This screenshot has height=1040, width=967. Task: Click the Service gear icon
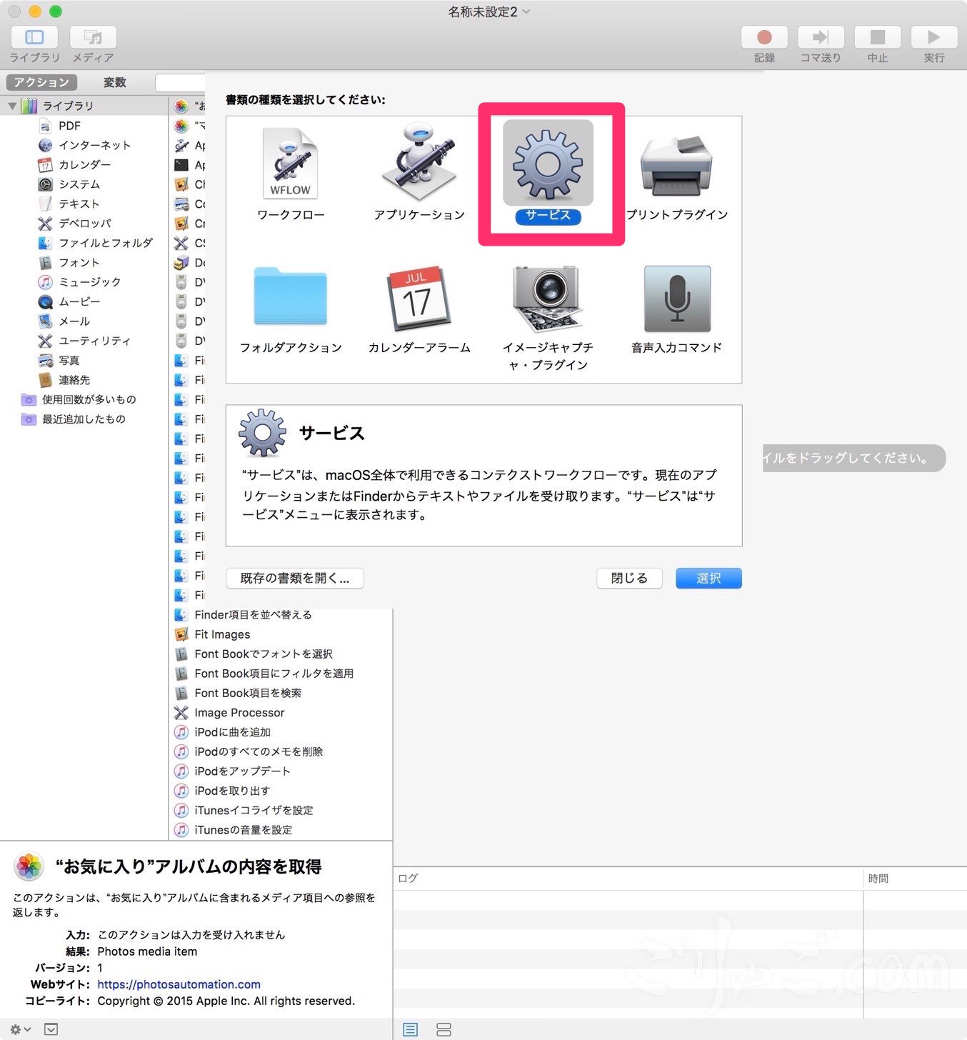point(548,164)
